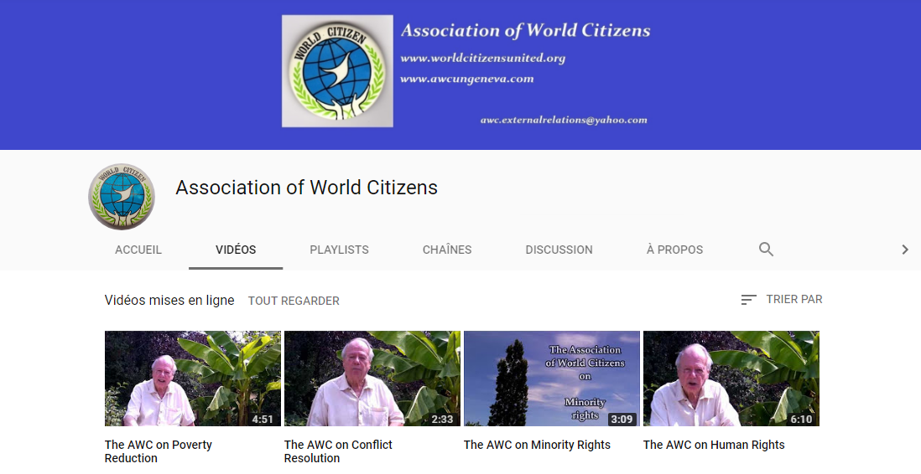
Task: Click the channel search magnifier icon
Action: pos(766,250)
